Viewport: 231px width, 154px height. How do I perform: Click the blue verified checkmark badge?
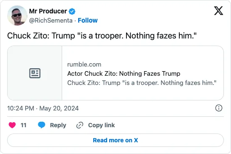(x=72, y=11)
